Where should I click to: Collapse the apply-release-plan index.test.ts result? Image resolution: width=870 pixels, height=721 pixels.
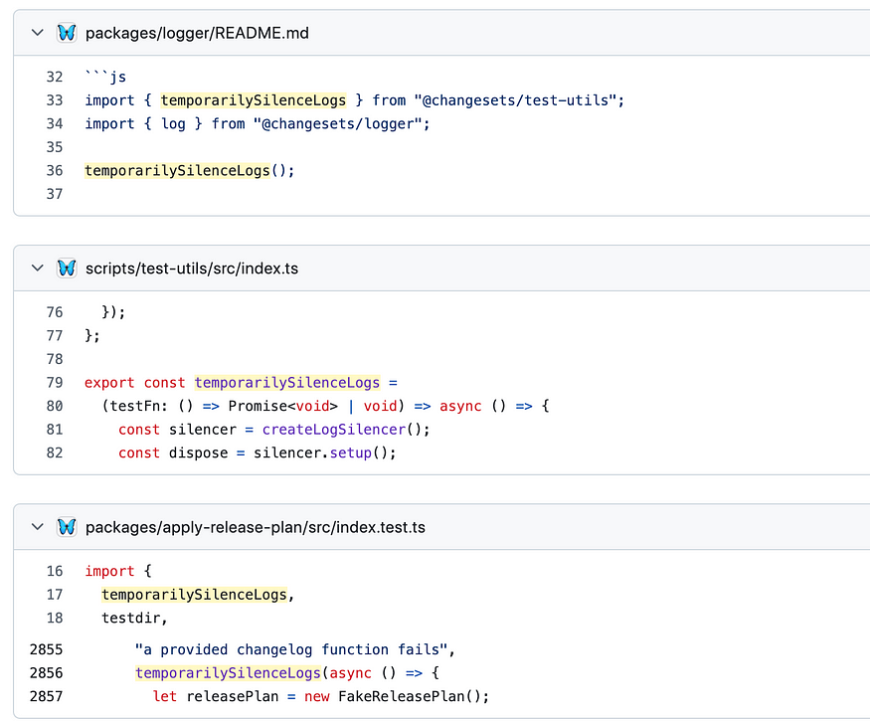click(x=37, y=527)
